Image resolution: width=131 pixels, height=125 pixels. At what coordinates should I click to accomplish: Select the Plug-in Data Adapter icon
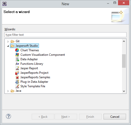pyautogui.click(x=17, y=82)
